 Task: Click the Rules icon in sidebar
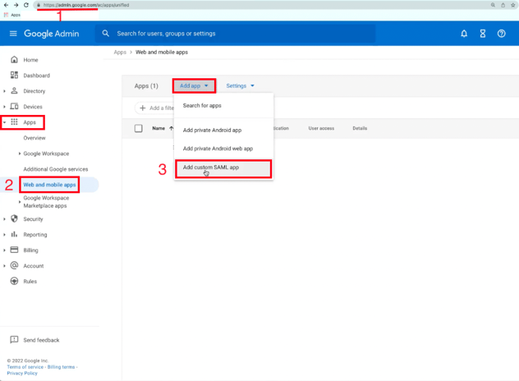tap(14, 281)
